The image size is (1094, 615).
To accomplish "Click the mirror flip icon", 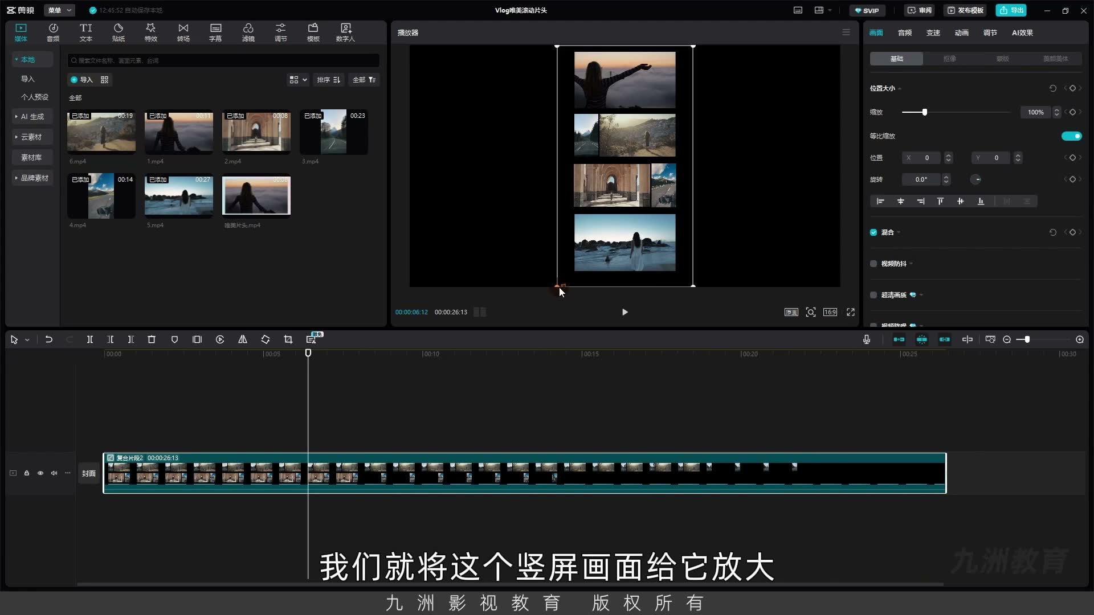I will pos(243,339).
